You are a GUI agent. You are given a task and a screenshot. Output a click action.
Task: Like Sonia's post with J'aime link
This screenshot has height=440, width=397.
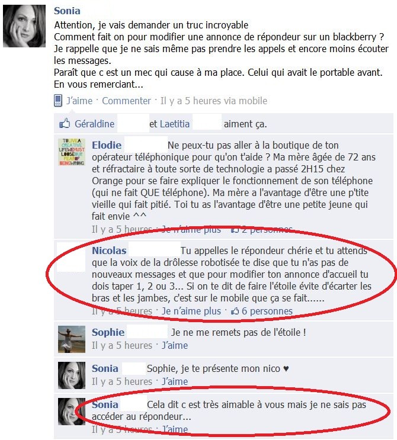(x=79, y=101)
